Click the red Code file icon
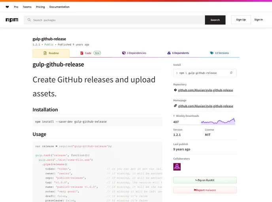This screenshot has width=272, height=202. coord(82,53)
